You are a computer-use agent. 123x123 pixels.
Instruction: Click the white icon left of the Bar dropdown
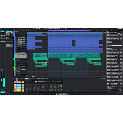(x=65, y=29)
